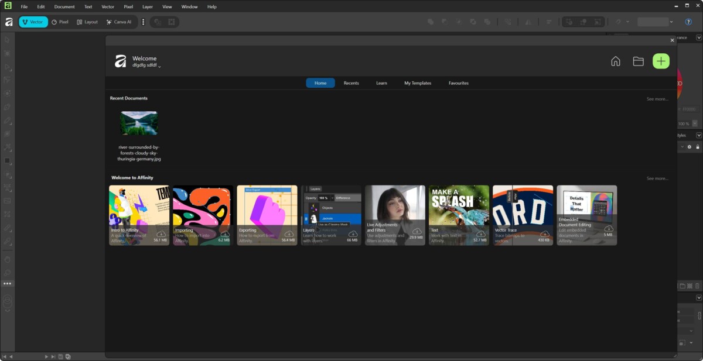
Task: Switch to the Pixel studio
Action: tap(60, 22)
